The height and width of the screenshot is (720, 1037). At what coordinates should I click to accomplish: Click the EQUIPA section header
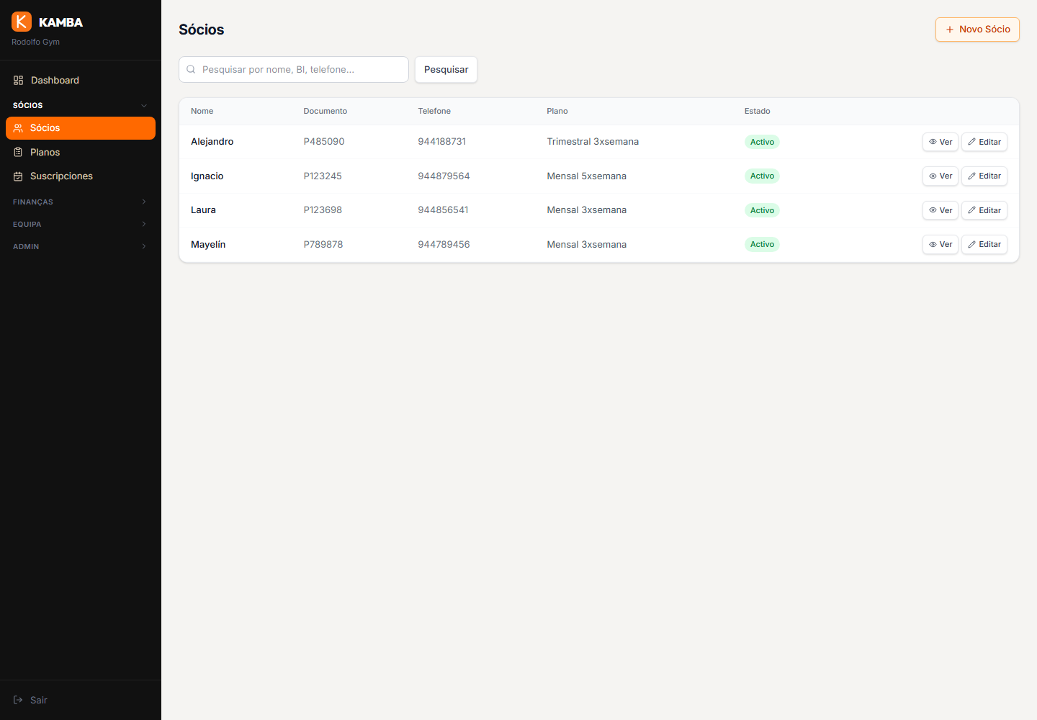(x=81, y=224)
